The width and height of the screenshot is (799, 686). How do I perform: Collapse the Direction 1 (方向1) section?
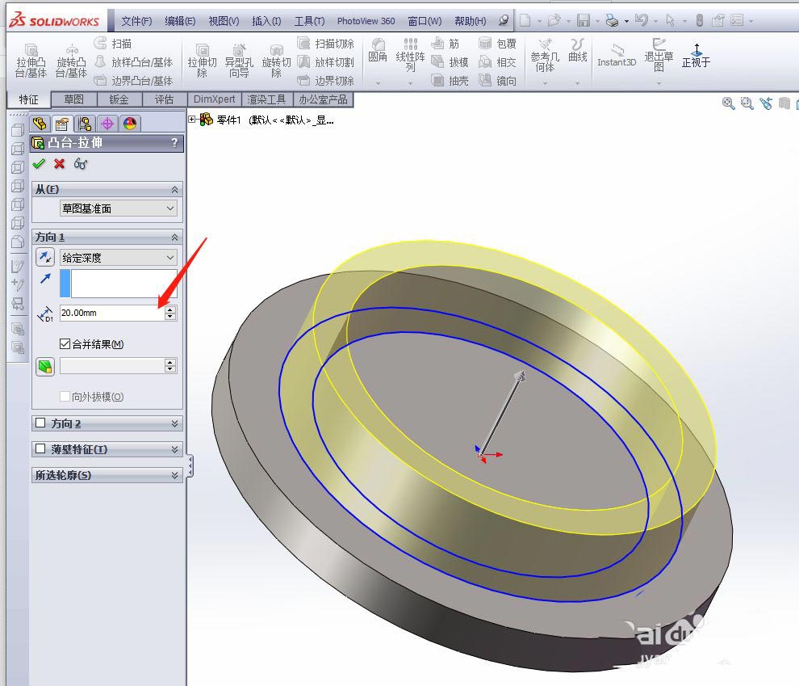click(x=175, y=238)
